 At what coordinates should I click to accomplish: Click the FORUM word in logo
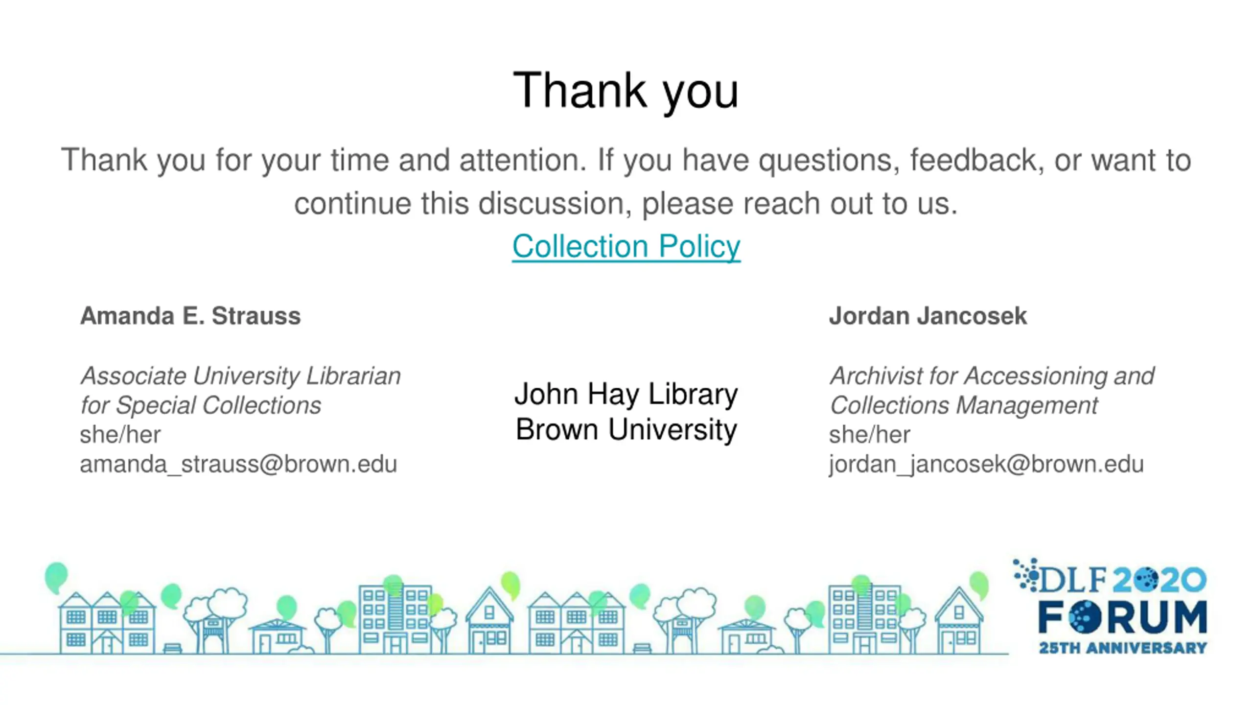click(x=1123, y=617)
